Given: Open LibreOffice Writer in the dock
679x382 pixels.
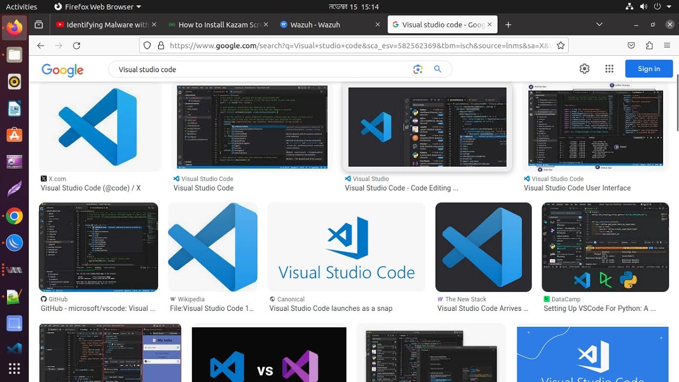Looking at the screenshot, I should (14, 108).
